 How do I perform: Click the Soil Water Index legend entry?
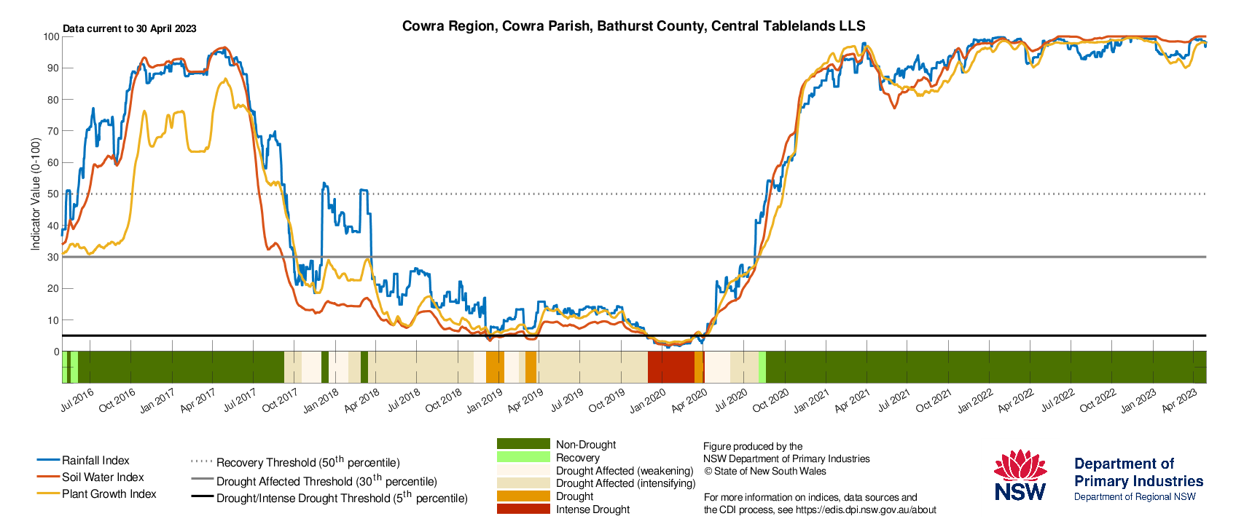90,477
